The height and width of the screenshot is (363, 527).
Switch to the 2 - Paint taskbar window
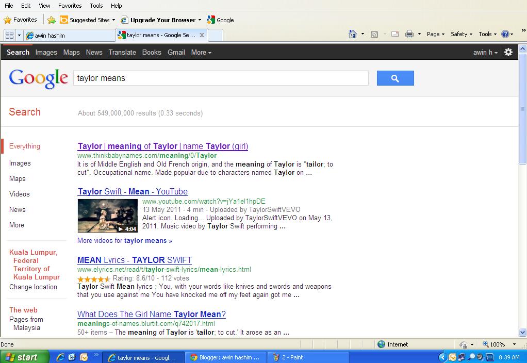pos(308,357)
